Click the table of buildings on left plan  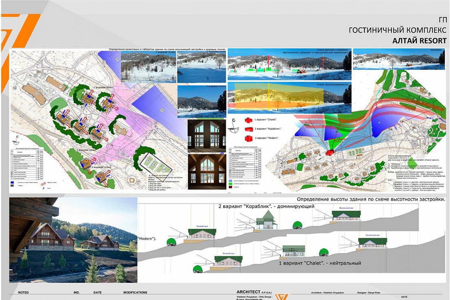(27, 164)
